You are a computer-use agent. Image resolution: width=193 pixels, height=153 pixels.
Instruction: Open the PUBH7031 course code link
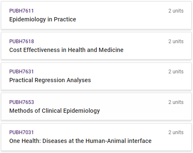coord(21,132)
